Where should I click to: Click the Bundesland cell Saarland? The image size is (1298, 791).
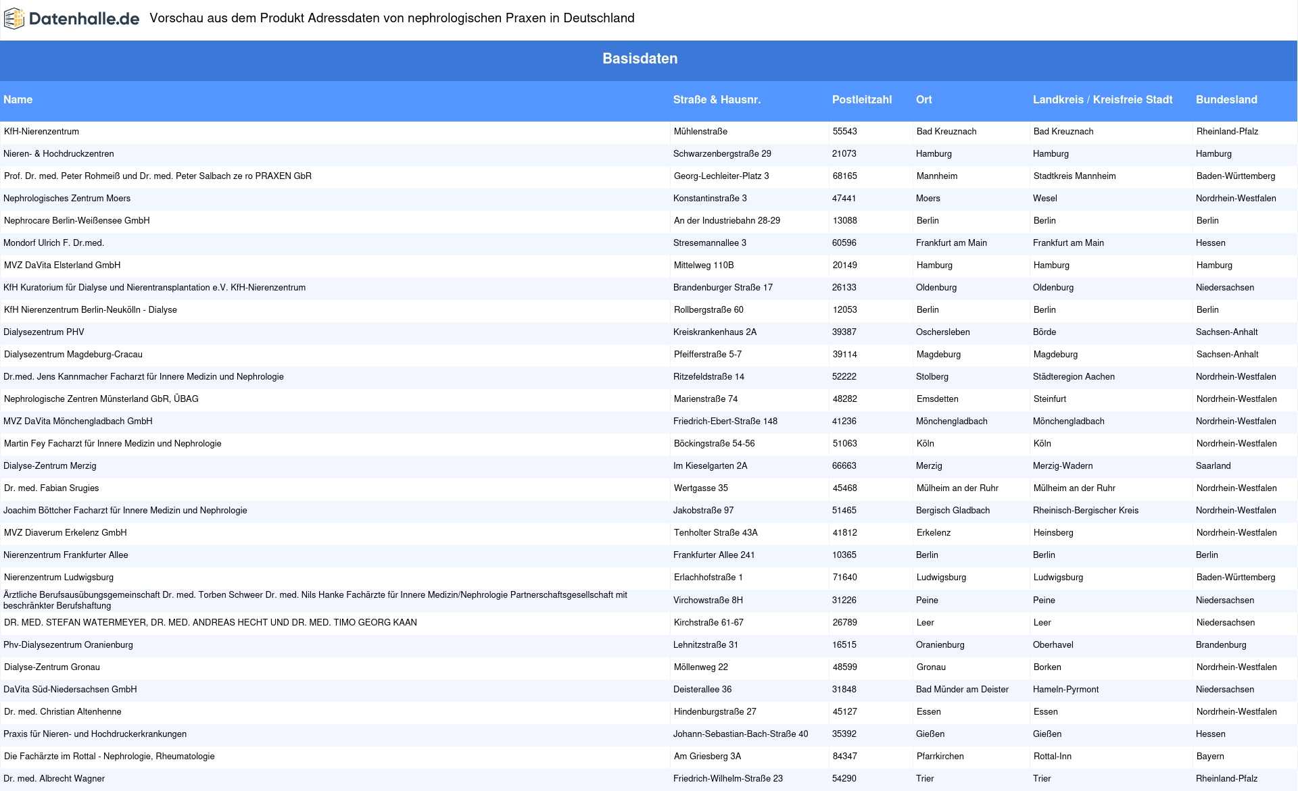point(1213,466)
